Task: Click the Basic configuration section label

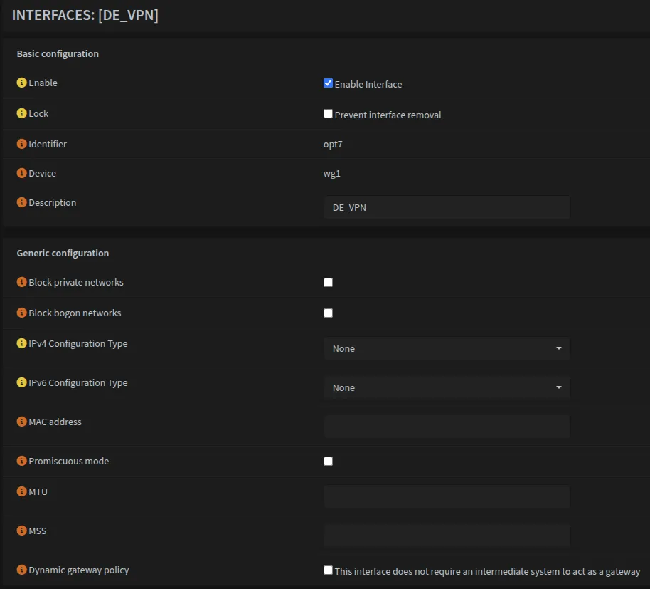Action: (58, 53)
